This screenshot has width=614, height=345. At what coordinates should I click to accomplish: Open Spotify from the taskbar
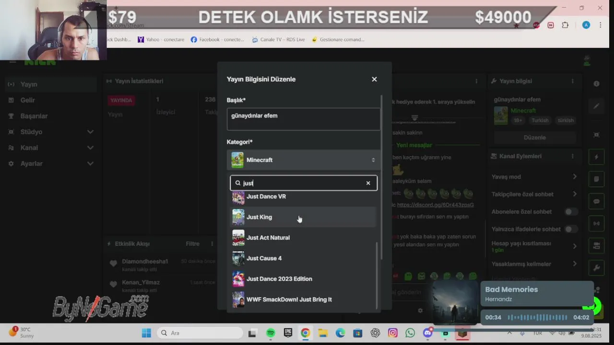[x=271, y=333]
